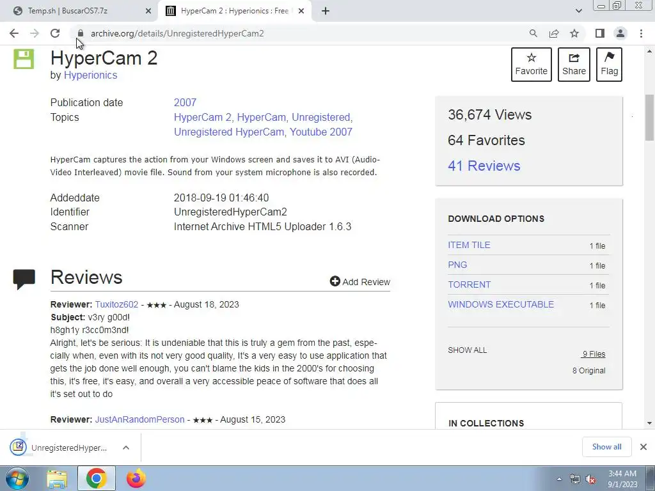Image resolution: width=655 pixels, height=491 pixels.
Task: Click the address bar URL field
Action: point(177,33)
